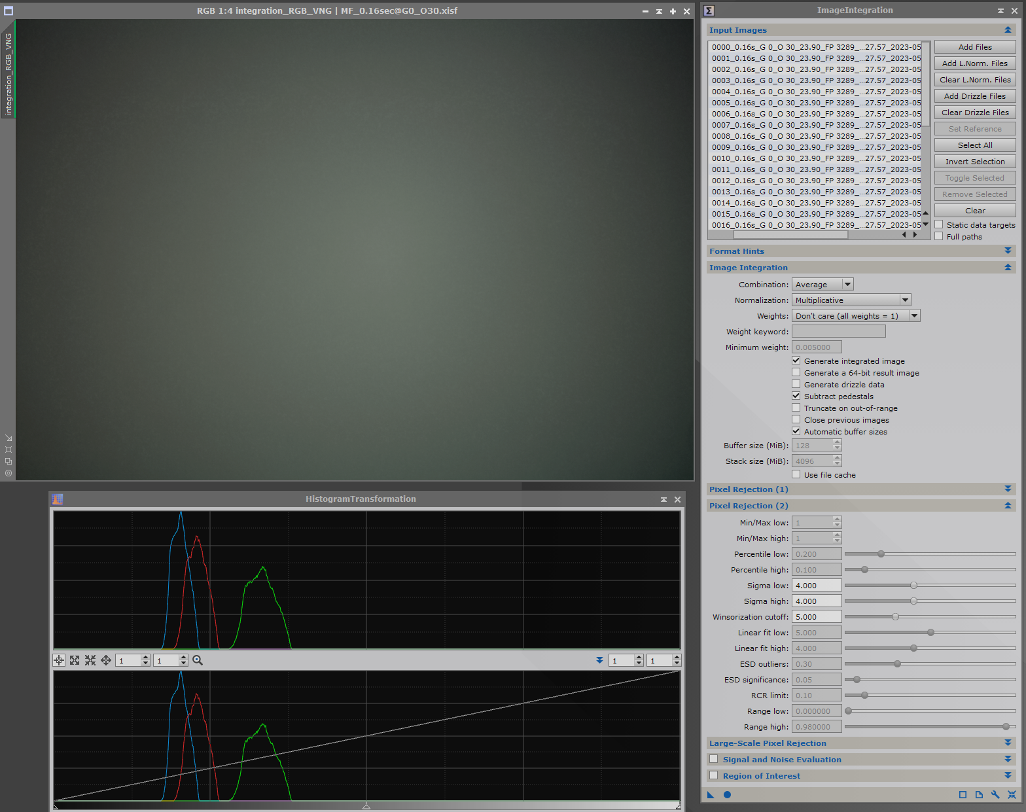Image resolution: width=1026 pixels, height=812 pixels.
Task: Uncheck Subtract pedestals option
Action: tap(796, 397)
